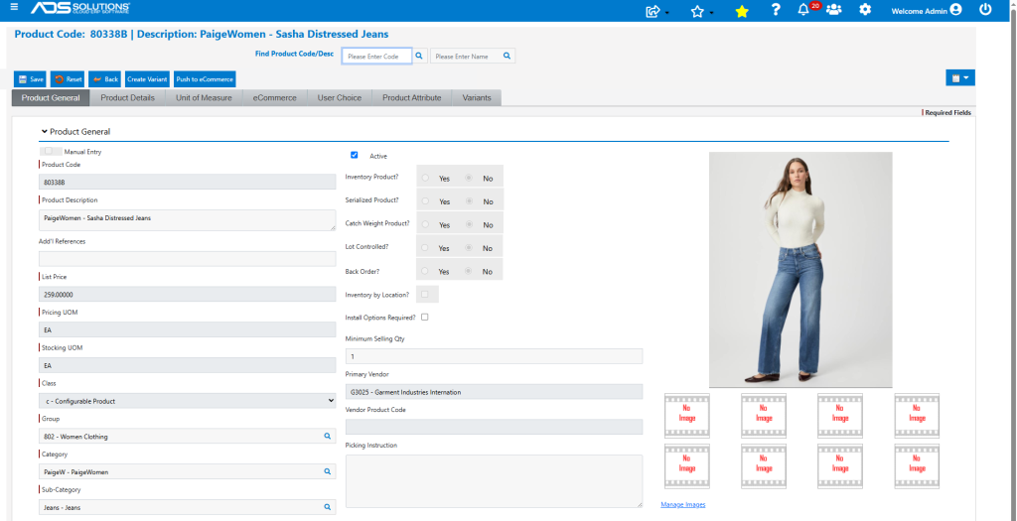Select Yes for Serialized Product
Image resolution: width=1017 pixels, height=521 pixels.
[x=425, y=200]
